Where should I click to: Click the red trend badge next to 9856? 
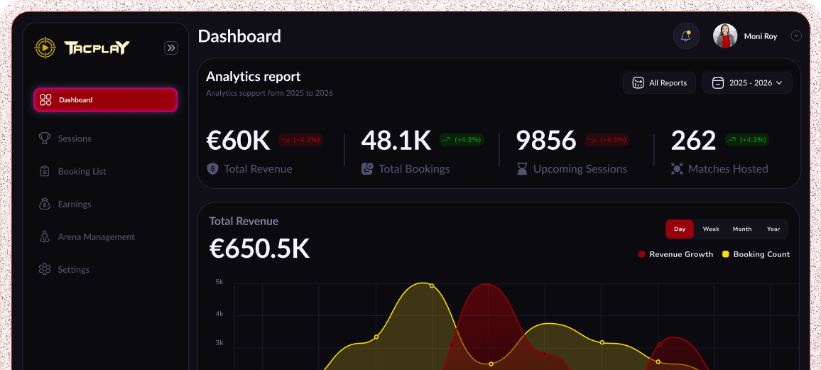pos(607,140)
